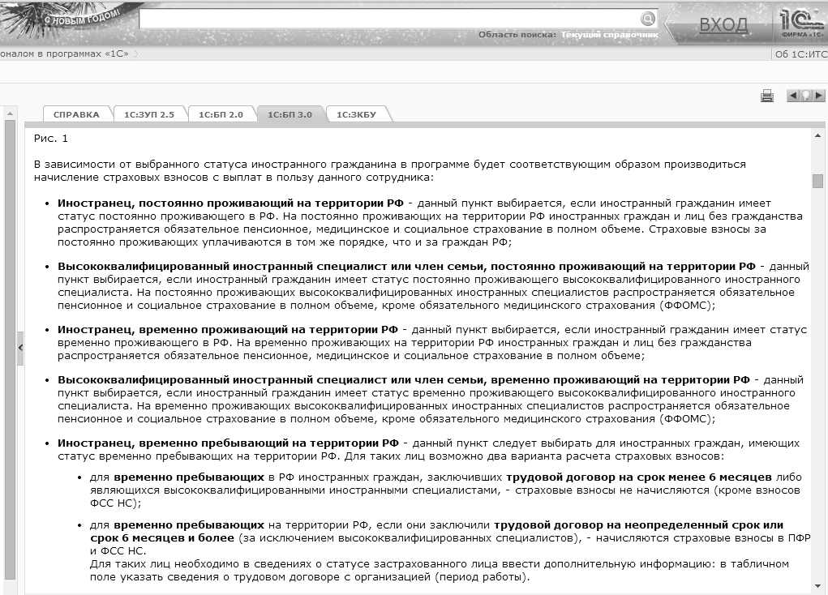Click the ВХОД login link

(723, 25)
